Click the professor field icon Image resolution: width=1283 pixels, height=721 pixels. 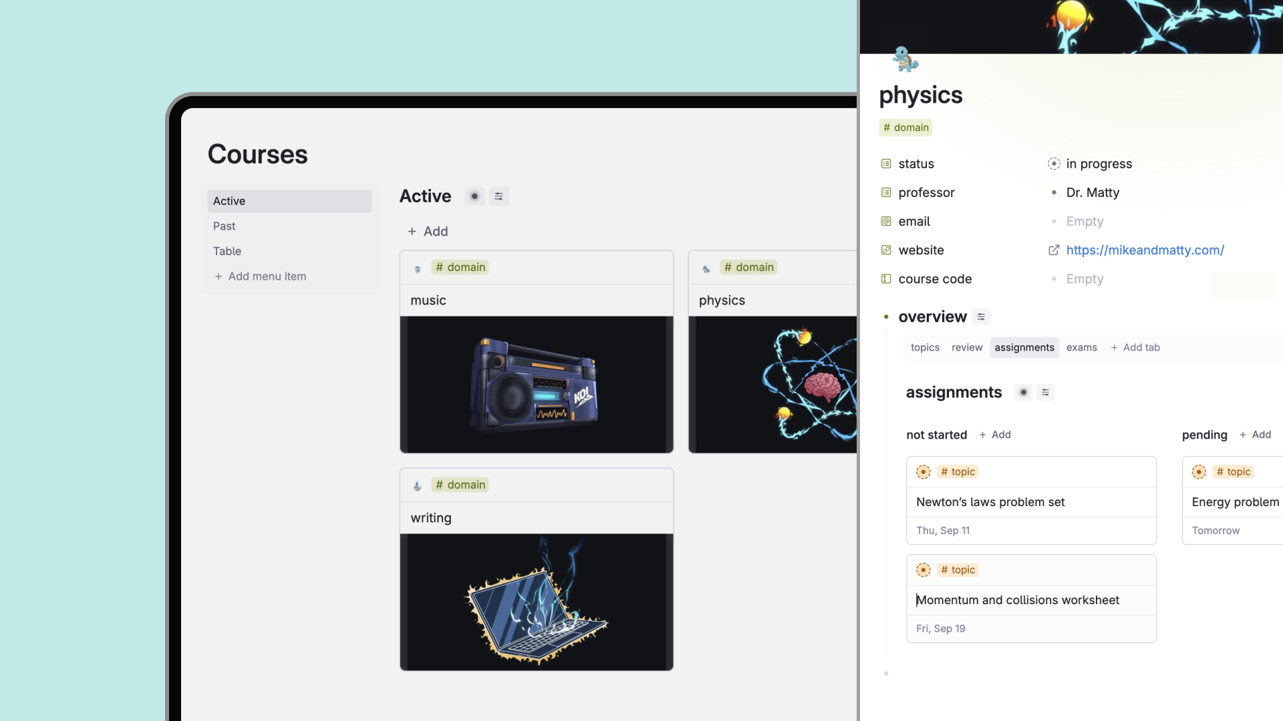(886, 192)
